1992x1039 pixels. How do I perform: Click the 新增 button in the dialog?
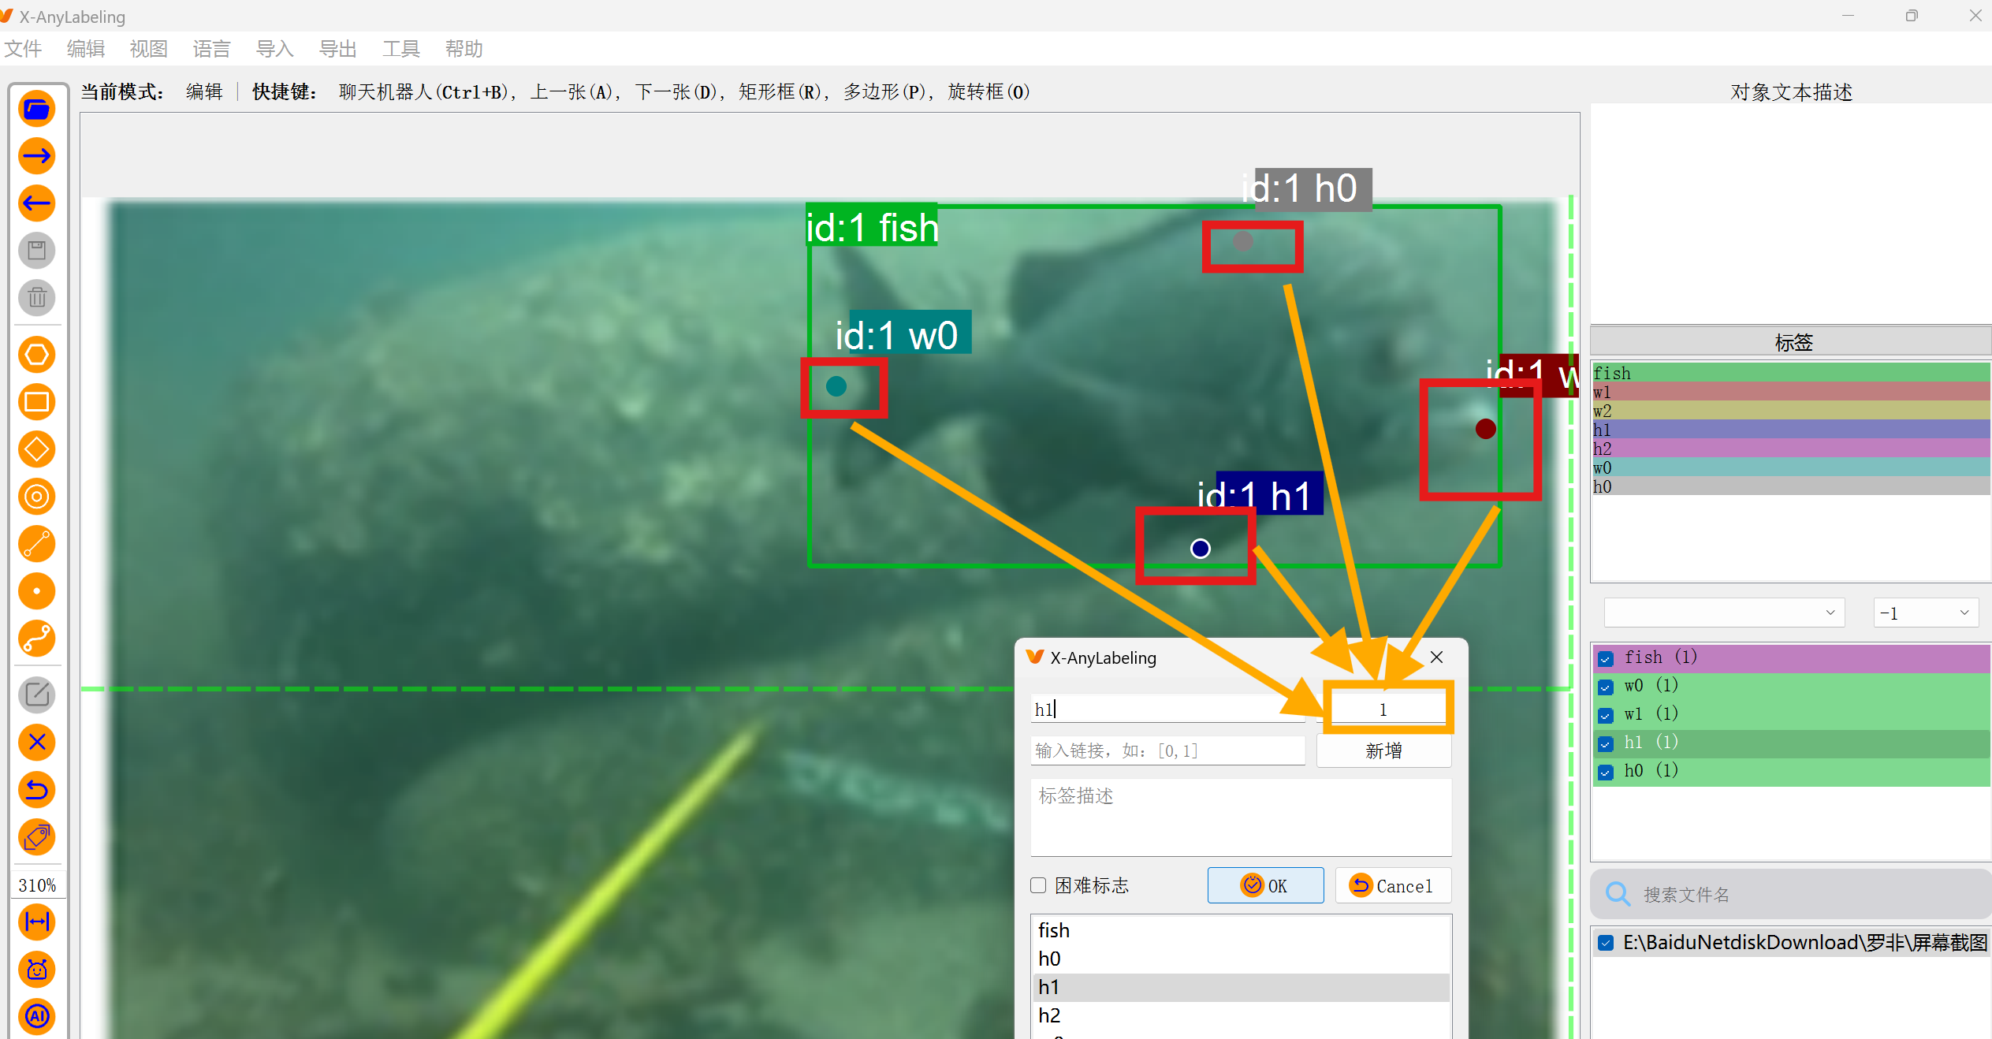(x=1383, y=750)
